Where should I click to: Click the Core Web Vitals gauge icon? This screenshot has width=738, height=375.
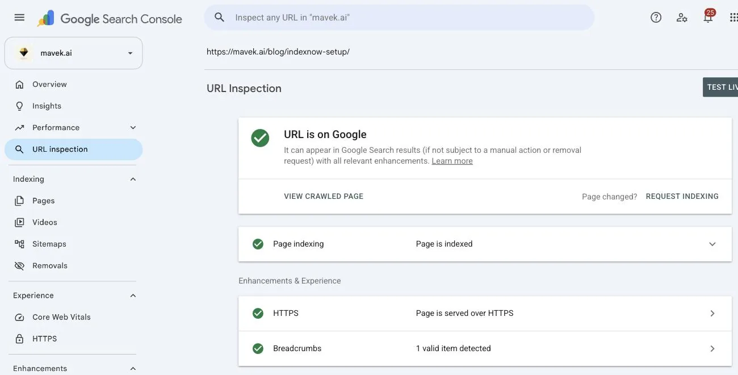(x=19, y=317)
